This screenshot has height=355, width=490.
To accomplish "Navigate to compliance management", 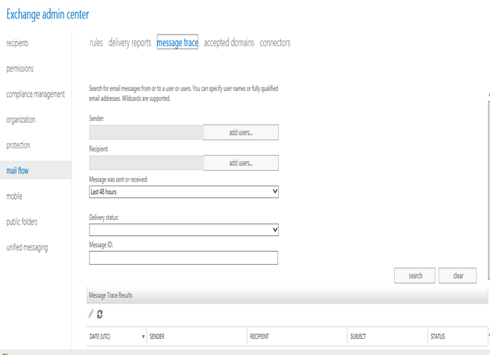I will [35, 94].
